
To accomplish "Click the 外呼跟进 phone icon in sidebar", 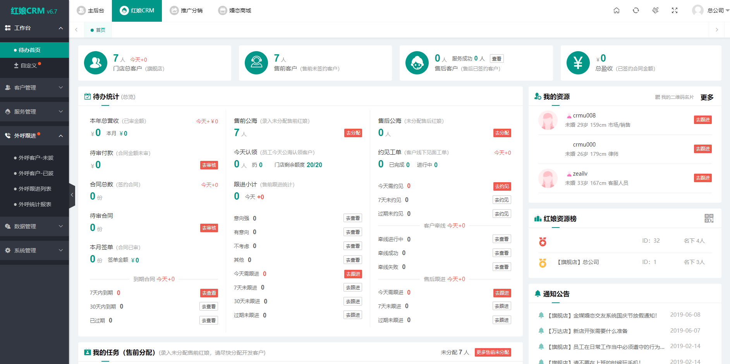I will pyautogui.click(x=7, y=135).
